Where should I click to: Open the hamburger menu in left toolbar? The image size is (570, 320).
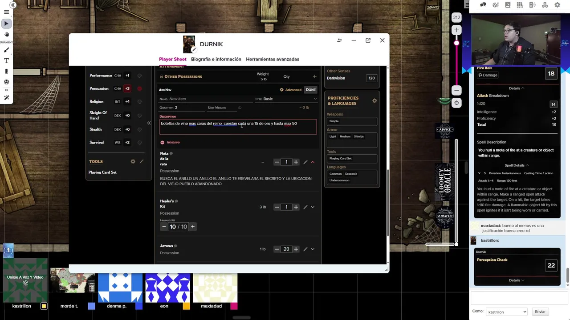point(6,12)
